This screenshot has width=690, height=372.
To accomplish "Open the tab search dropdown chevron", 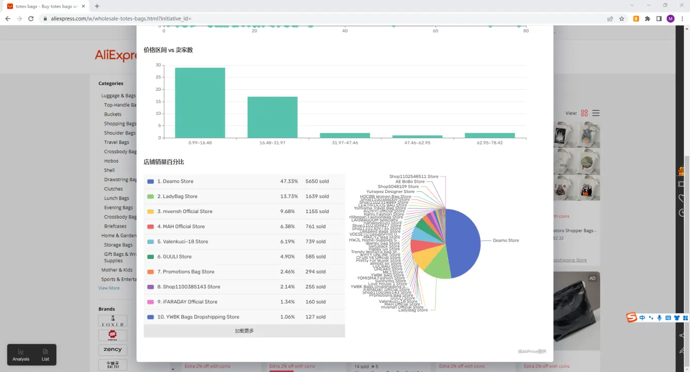I will [633, 5].
